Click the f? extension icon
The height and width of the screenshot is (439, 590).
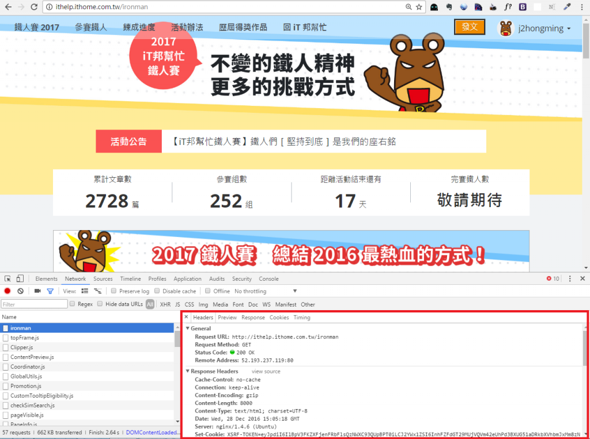(x=508, y=7)
